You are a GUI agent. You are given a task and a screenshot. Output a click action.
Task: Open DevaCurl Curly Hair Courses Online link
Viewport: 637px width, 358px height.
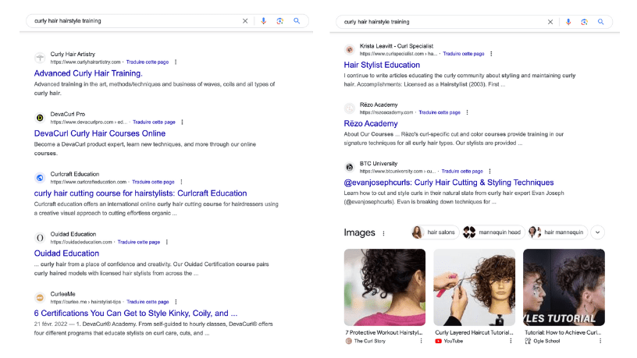(100, 133)
